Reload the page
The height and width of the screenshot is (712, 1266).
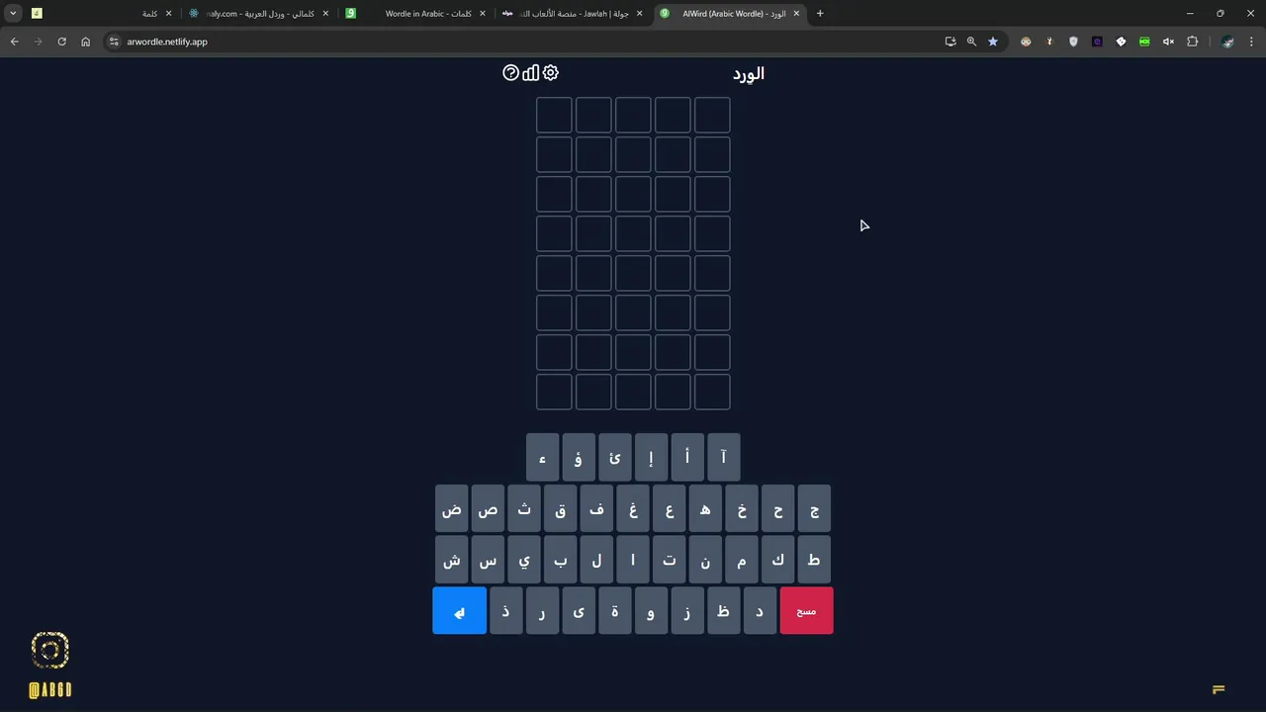pos(61,42)
